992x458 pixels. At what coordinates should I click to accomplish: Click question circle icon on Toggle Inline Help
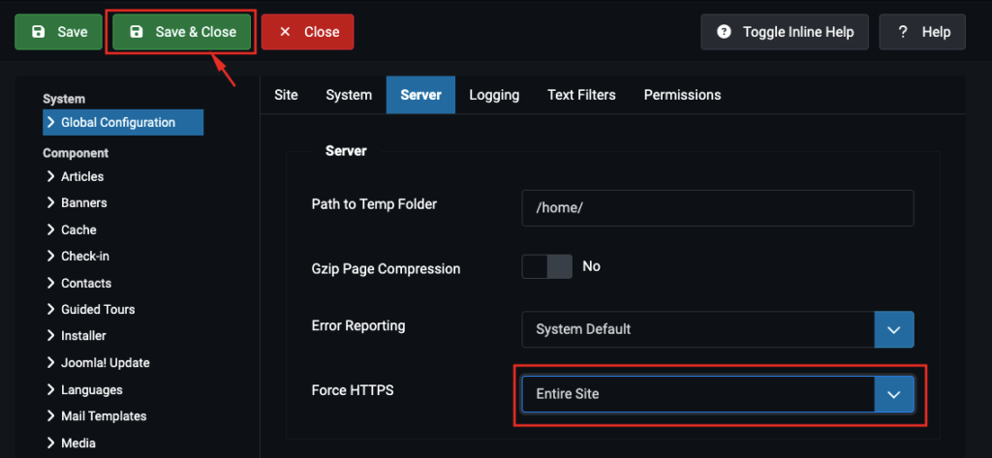pos(724,32)
